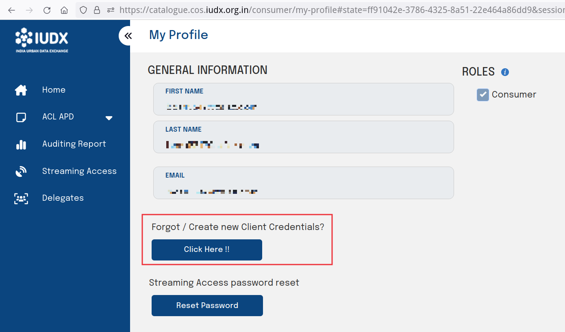Expand the ACL APD dropdown arrow
565x332 pixels.
109,118
